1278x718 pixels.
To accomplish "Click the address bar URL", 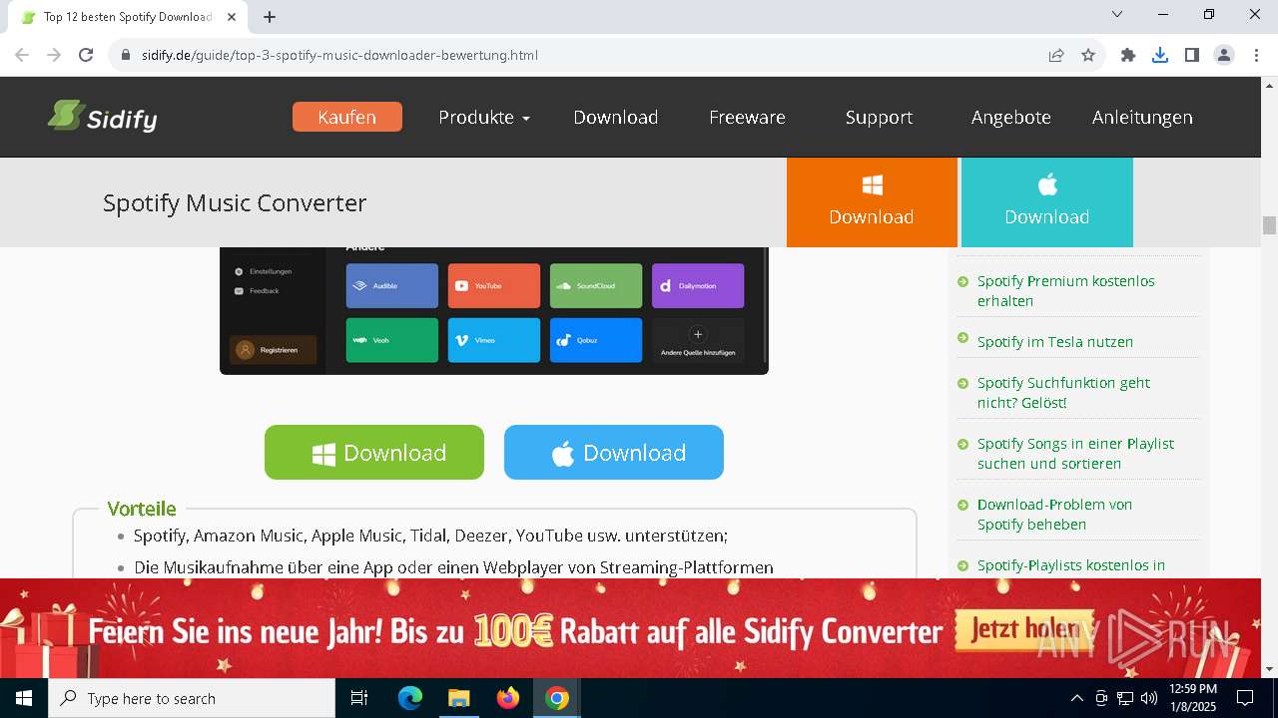I will coord(339,55).
